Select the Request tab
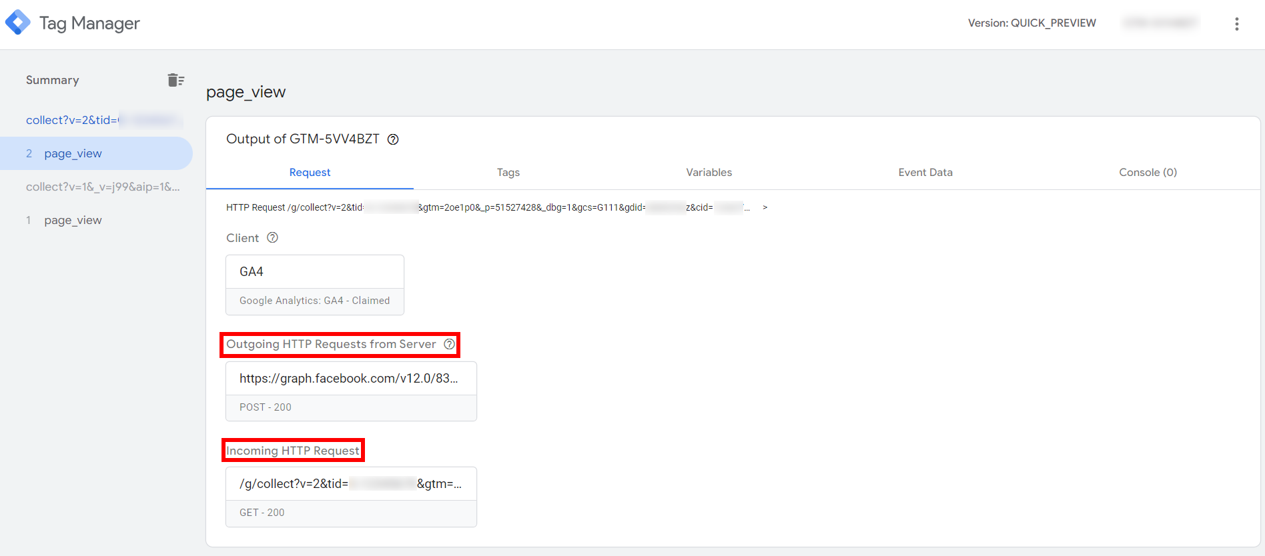 (x=310, y=173)
